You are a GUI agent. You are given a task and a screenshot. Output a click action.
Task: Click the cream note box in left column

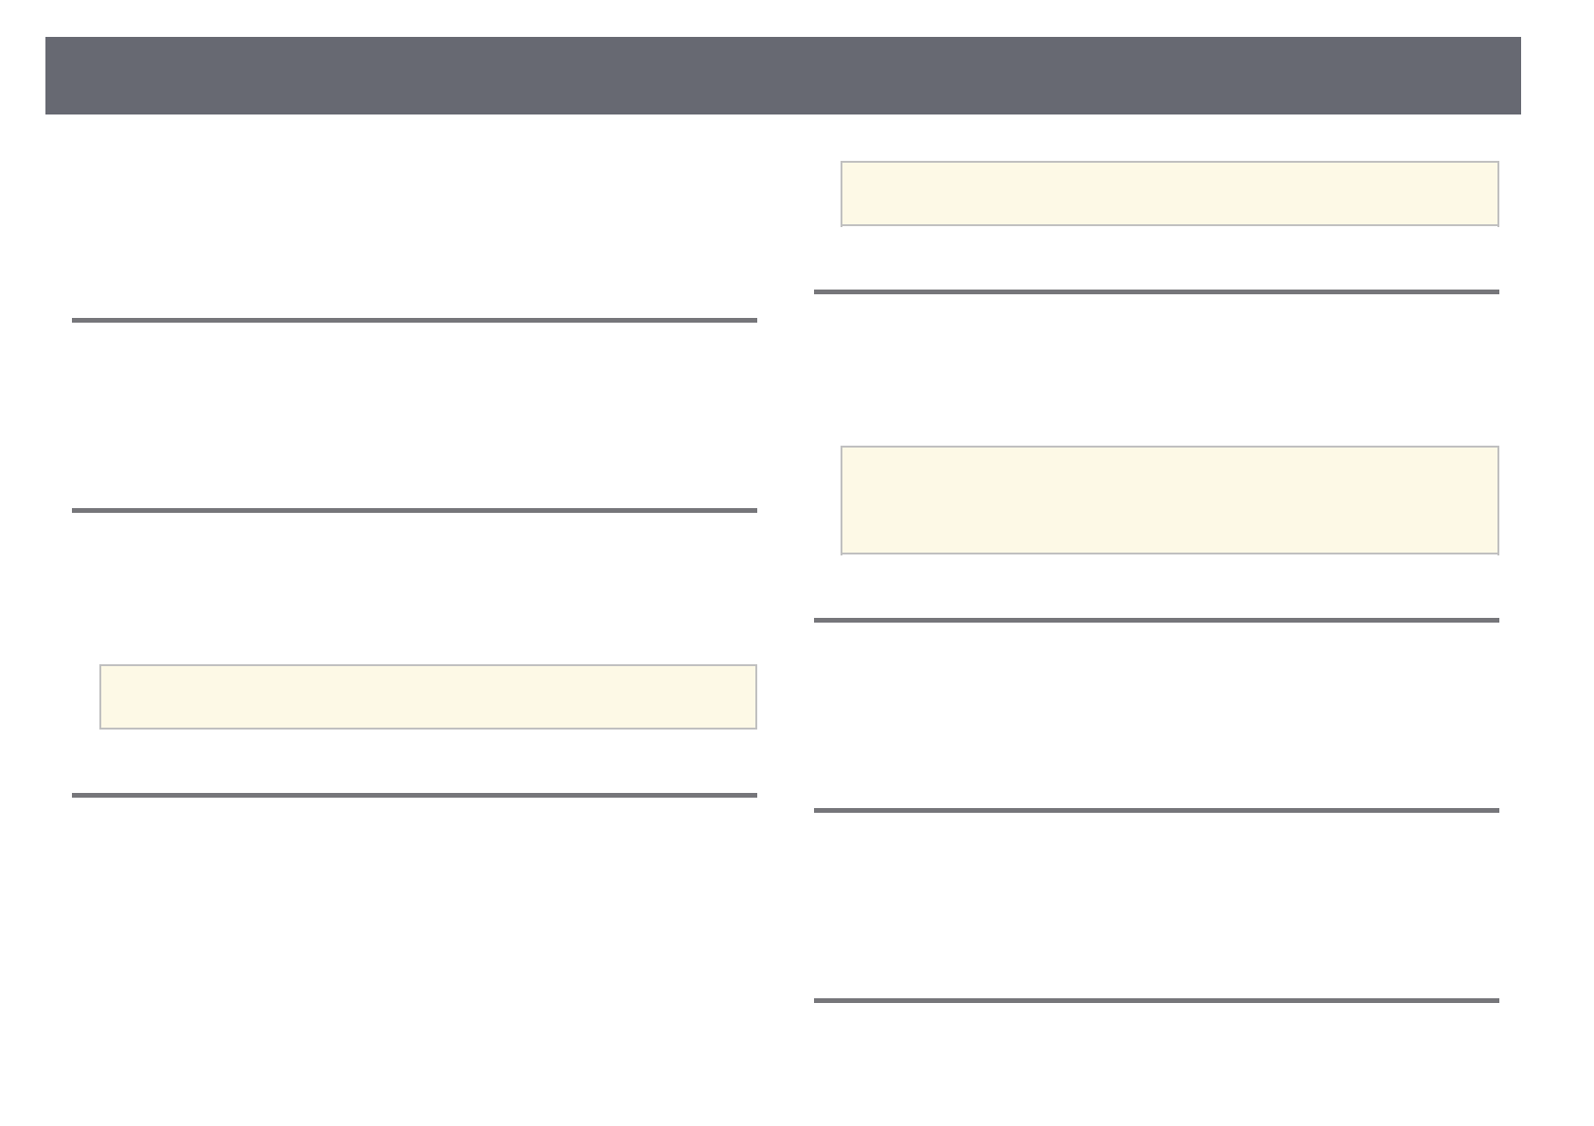point(428,696)
